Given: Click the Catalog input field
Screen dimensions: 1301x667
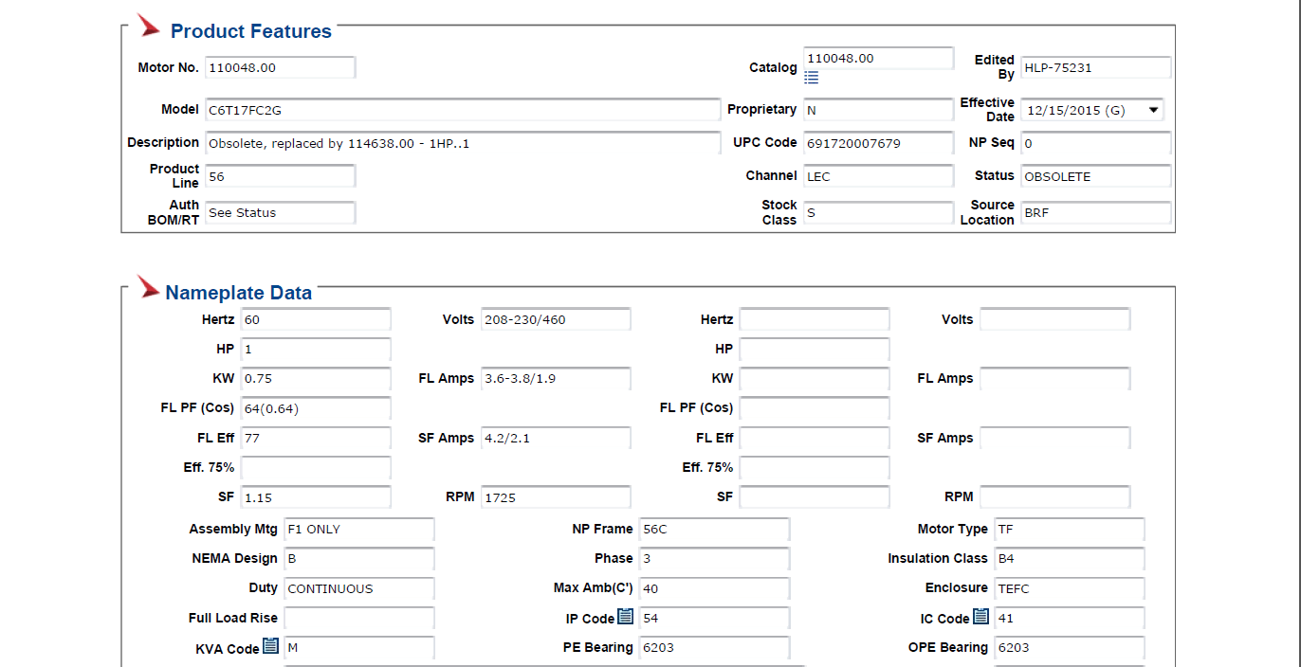Looking at the screenshot, I should point(879,58).
